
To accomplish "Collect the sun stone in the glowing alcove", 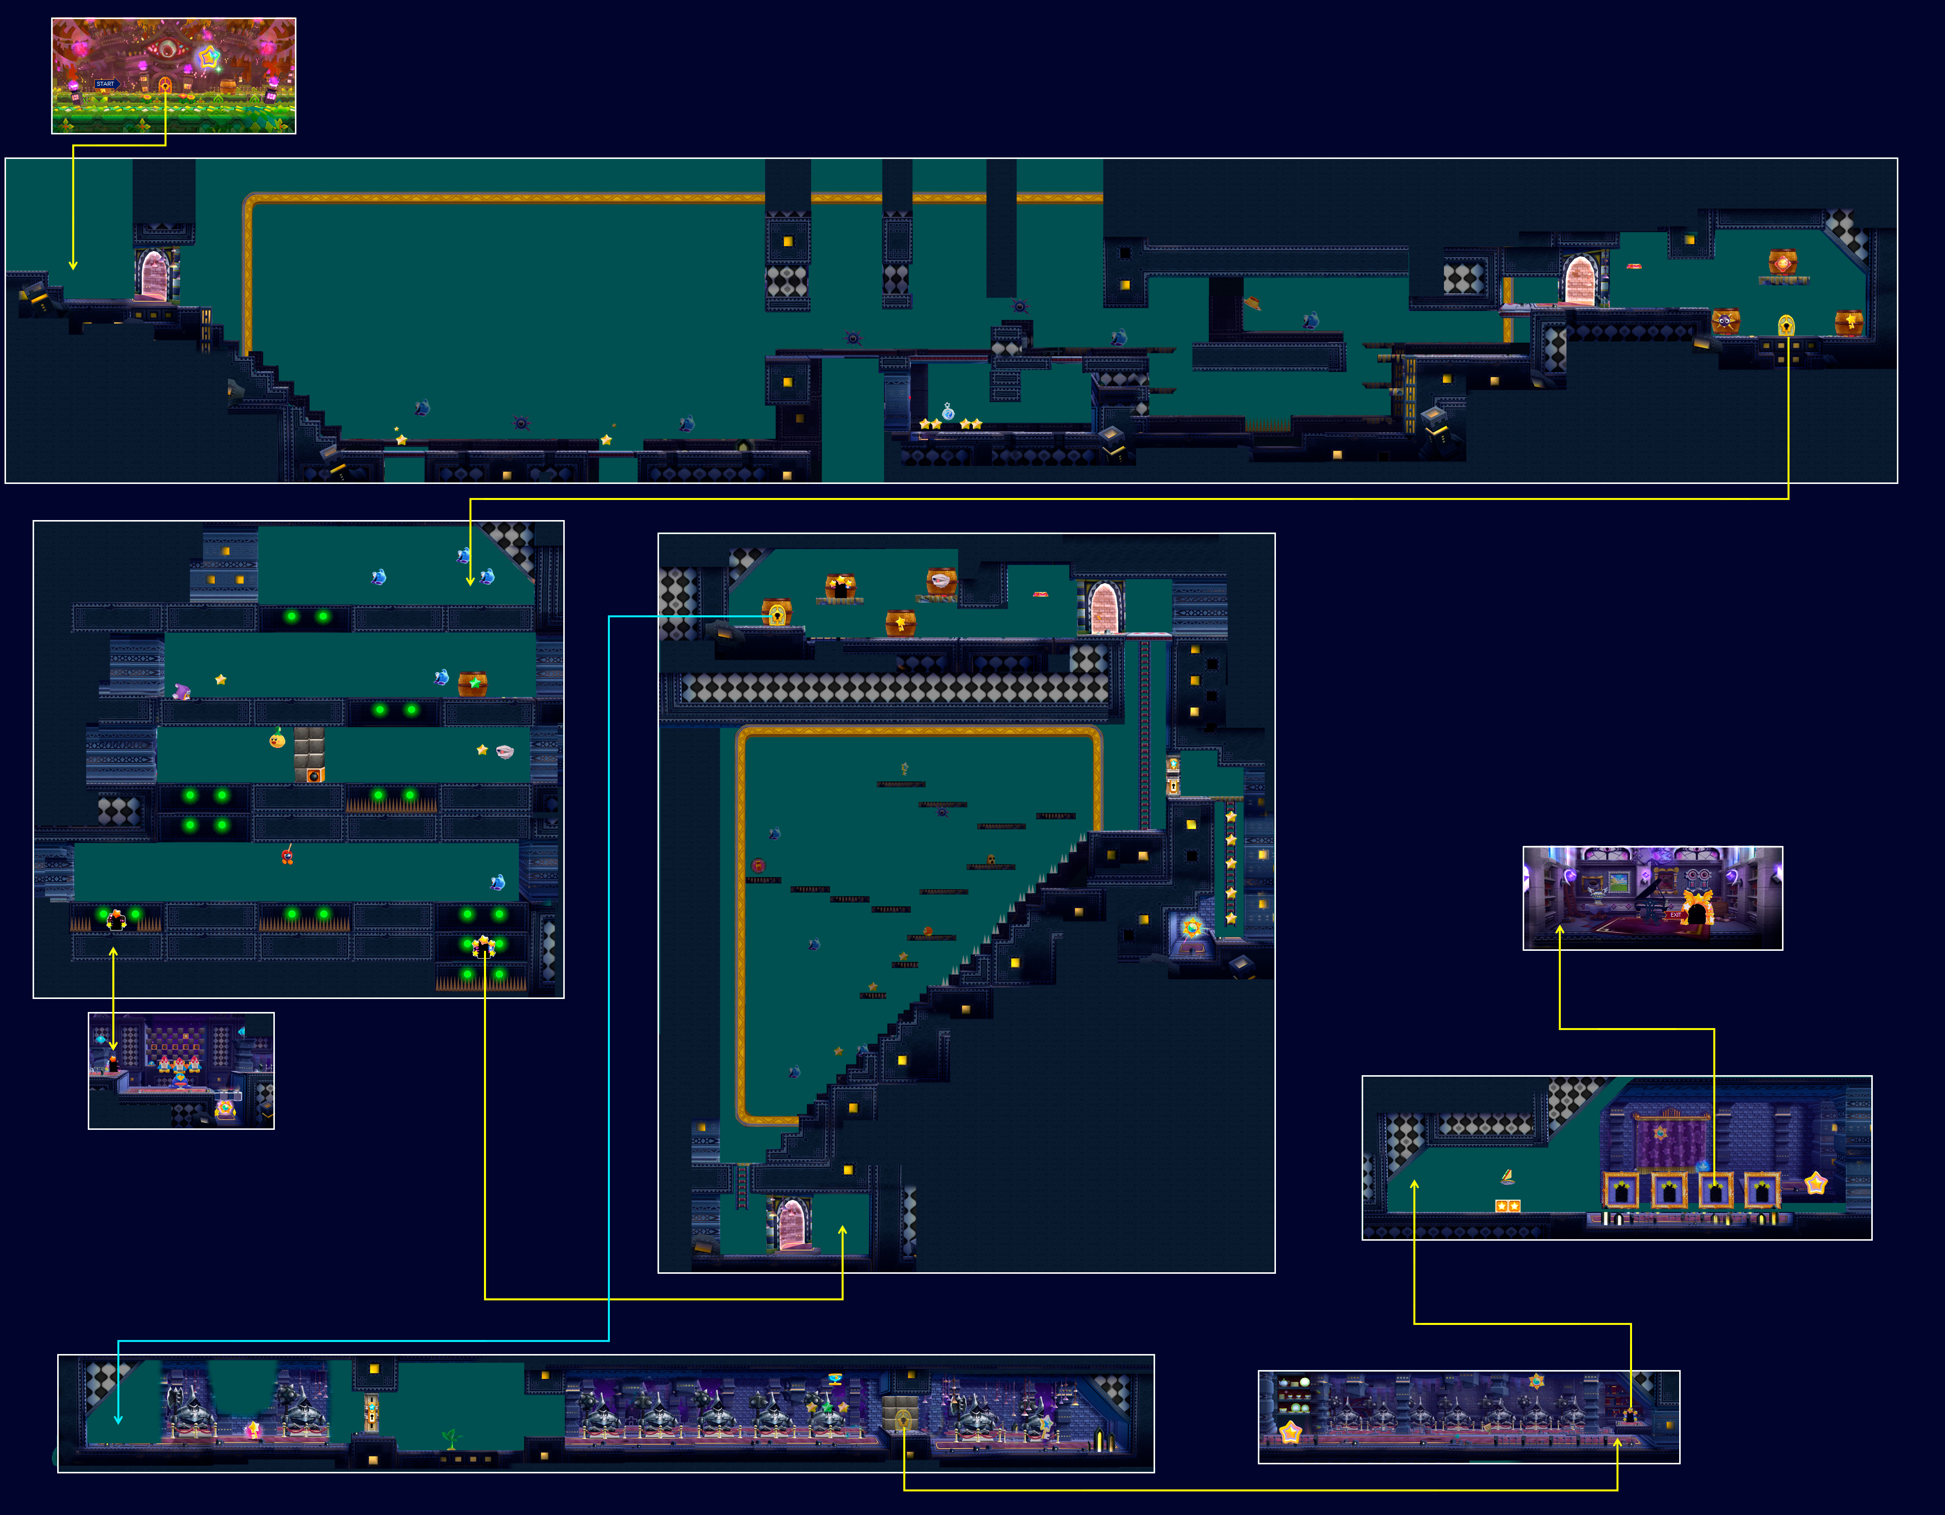I will (x=1193, y=928).
